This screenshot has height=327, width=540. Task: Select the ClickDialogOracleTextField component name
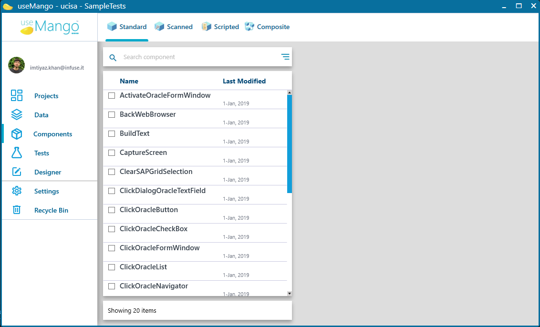pos(163,191)
